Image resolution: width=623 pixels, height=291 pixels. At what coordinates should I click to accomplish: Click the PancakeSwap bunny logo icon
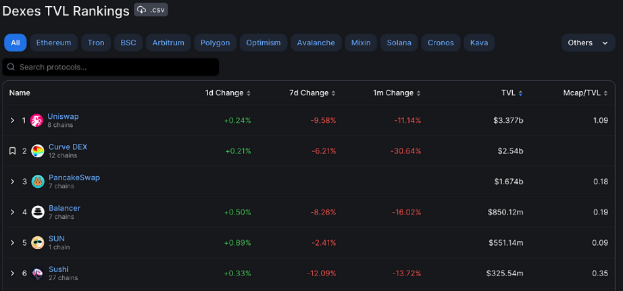[38, 182]
